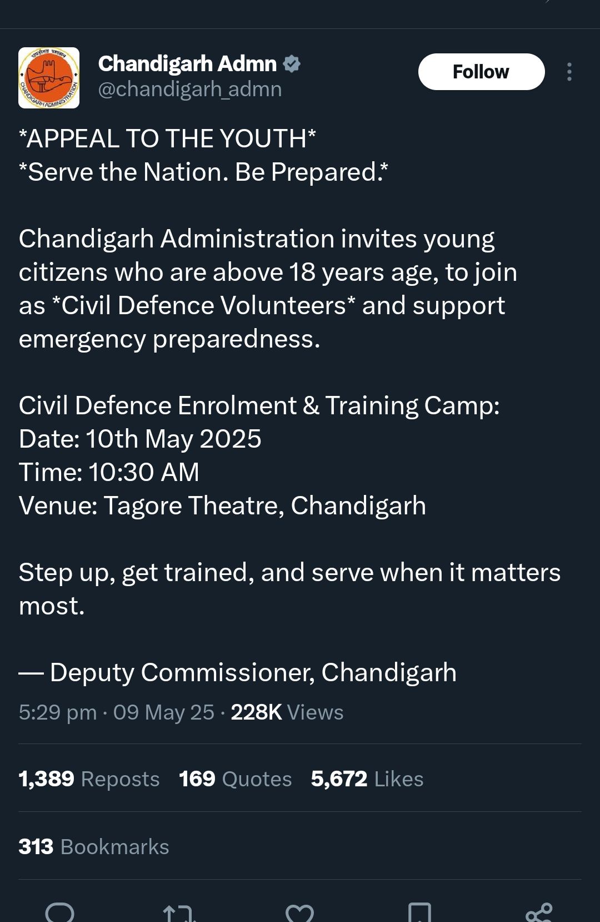Tap the Deputy Commissioner, Chandigarh signature line
Image resolution: width=600 pixels, height=922 pixels.
tap(238, 672)
